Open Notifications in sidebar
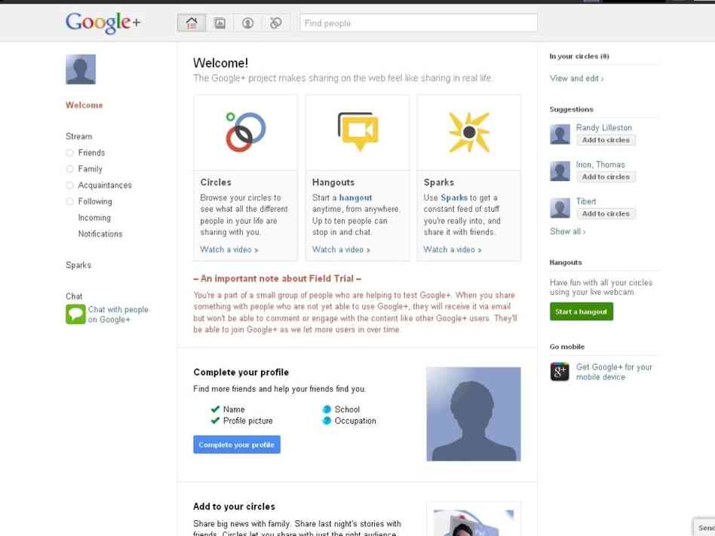The height and width of the screenshot is (536, 715). [x=100, y=234]
